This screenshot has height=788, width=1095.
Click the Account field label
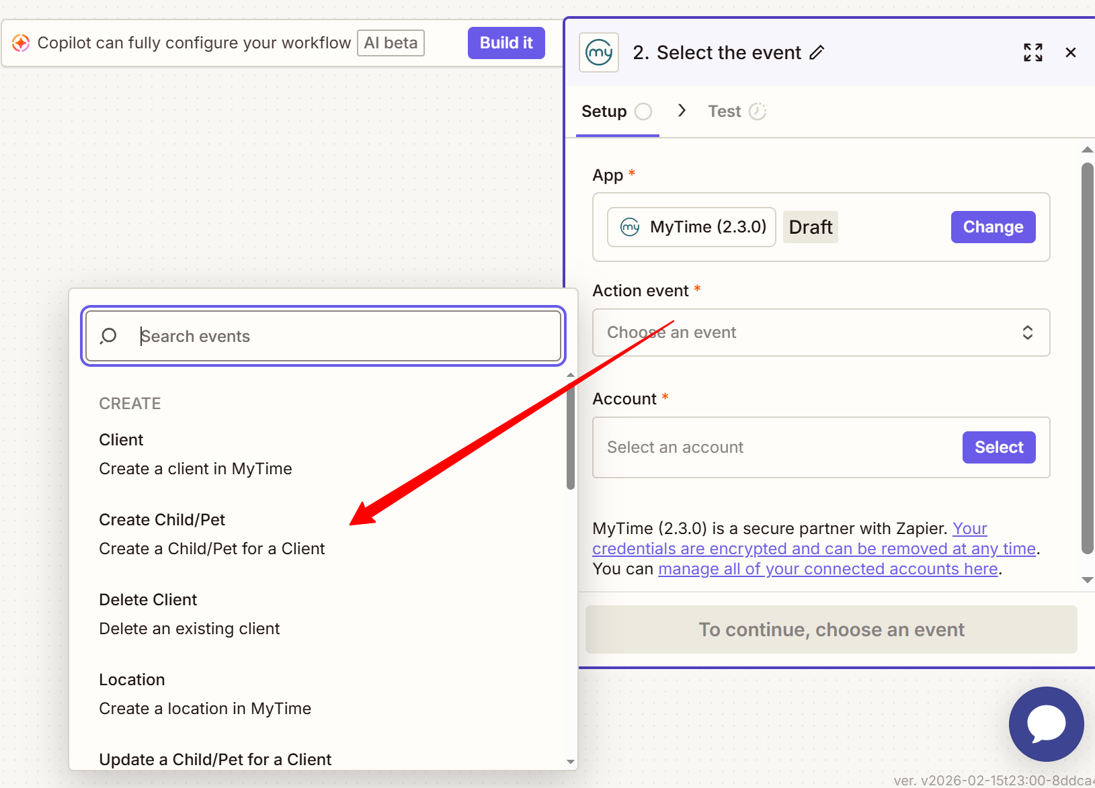624,399
